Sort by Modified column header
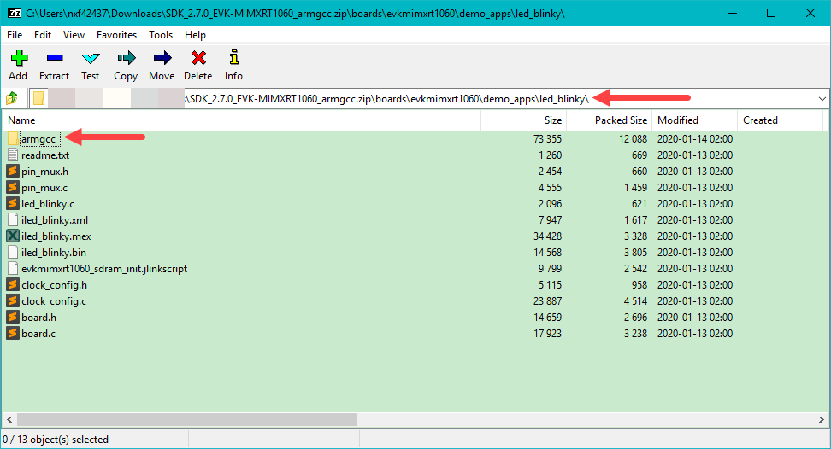Image resolution: width=831 pixels, height=449 pixels. point(694,120)
